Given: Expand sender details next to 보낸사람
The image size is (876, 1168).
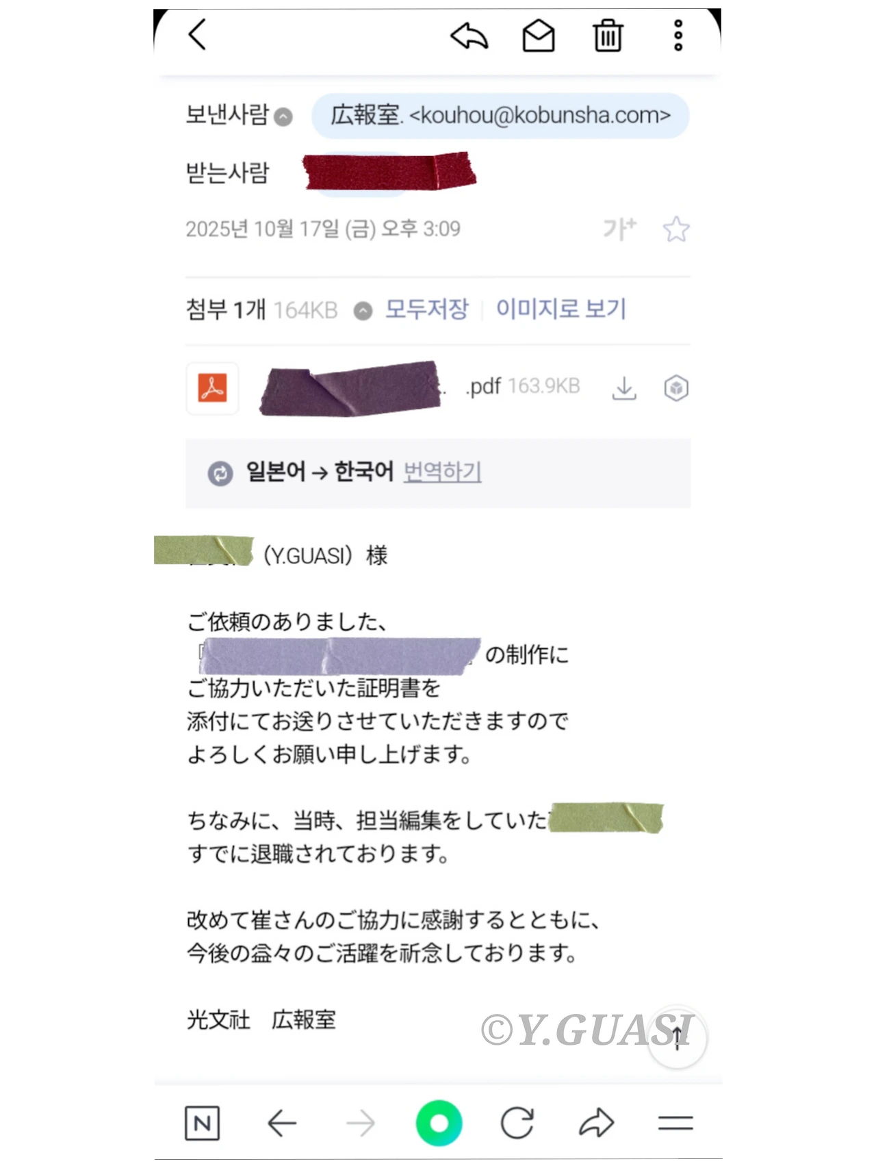Looking at the screenshot, I should tap(283, 117).
